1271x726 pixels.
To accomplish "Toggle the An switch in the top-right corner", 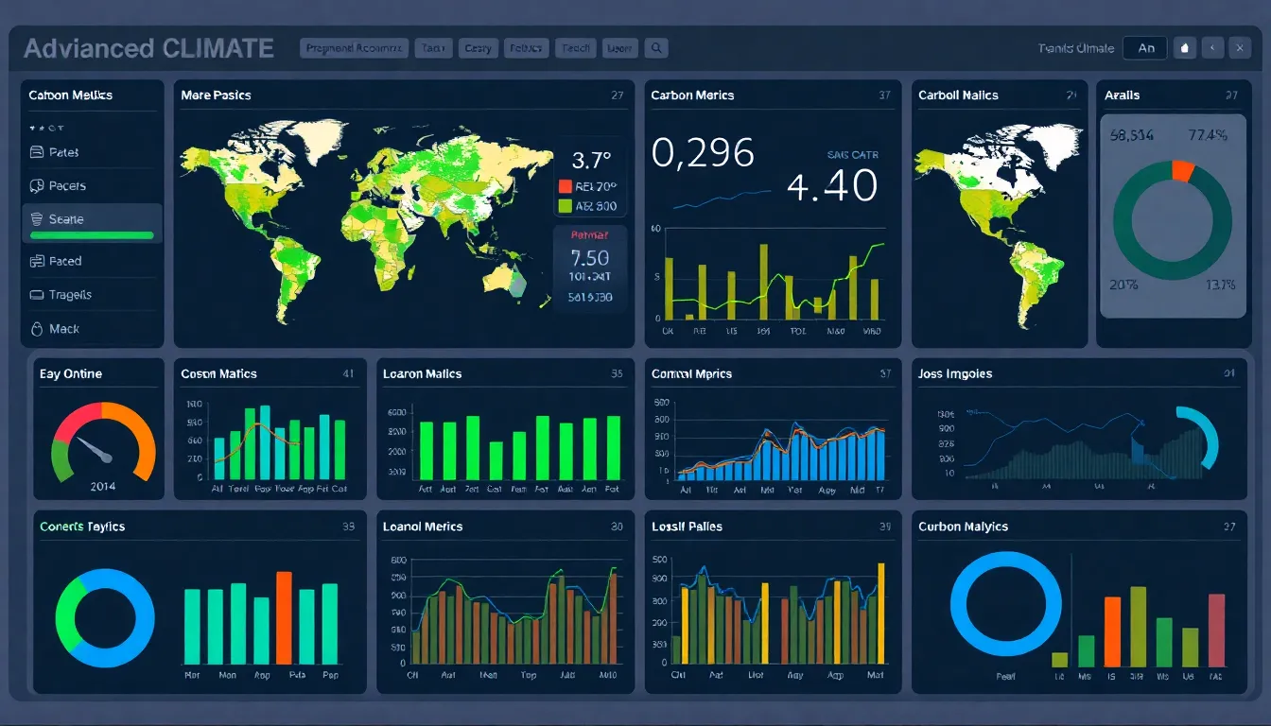I will tap(1145, 47).
